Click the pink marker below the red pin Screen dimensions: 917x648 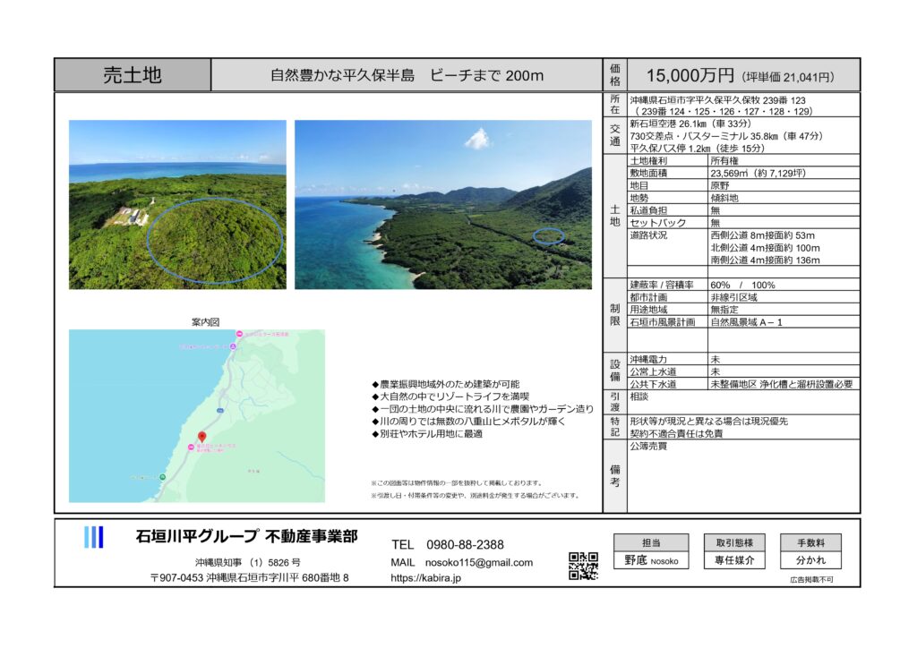point(190,447)
